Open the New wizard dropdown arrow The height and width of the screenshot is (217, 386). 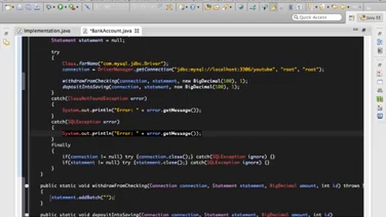[x=13, y=7]
